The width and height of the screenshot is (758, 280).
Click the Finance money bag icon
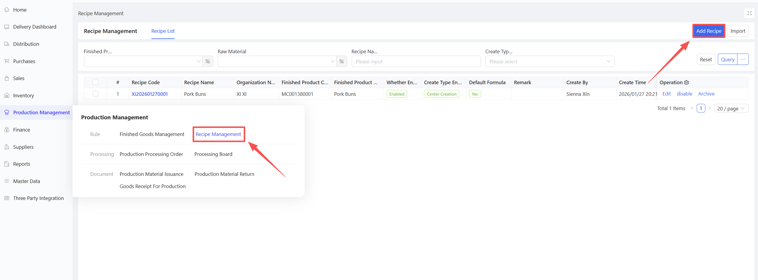7,130
